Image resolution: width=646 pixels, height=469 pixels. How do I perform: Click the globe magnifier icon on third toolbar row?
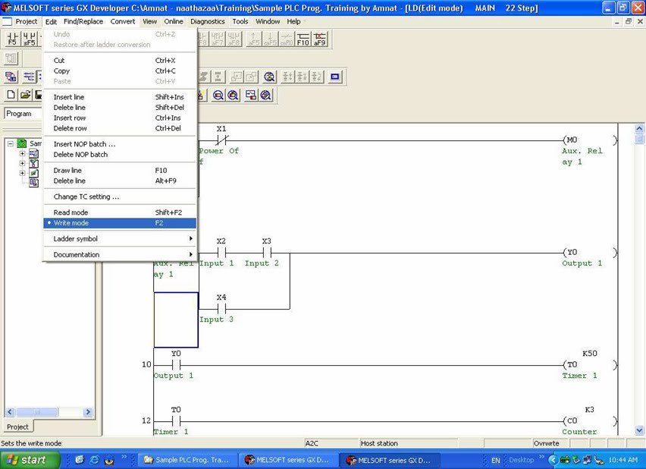click(269, 77)
